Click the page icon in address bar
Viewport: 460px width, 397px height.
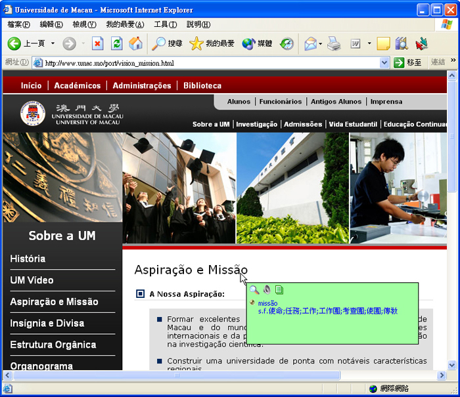pyautogui.click(x=38, y=62)
